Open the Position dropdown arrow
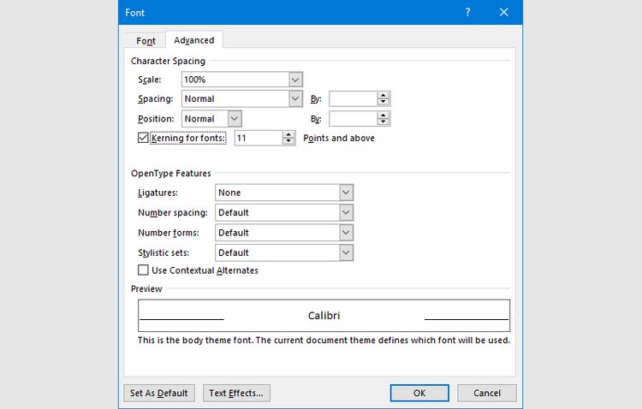Screen dimensions: 642x409 click(235, 119)
